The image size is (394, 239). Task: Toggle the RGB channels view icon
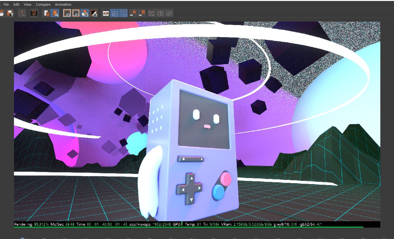pos(85,13)
